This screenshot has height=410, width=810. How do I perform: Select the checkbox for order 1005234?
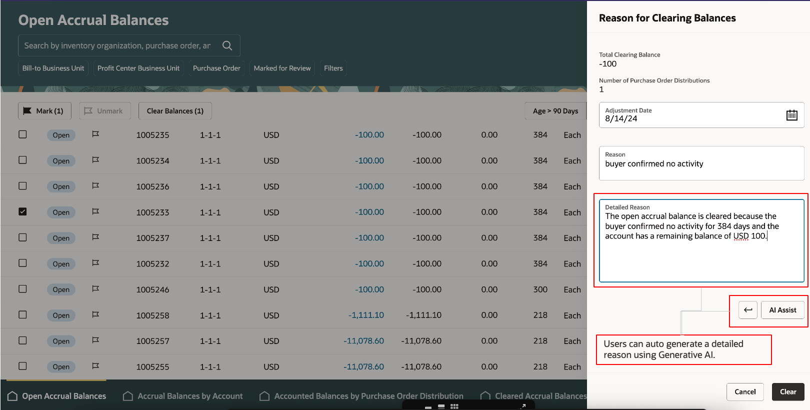tap(22, 160)
